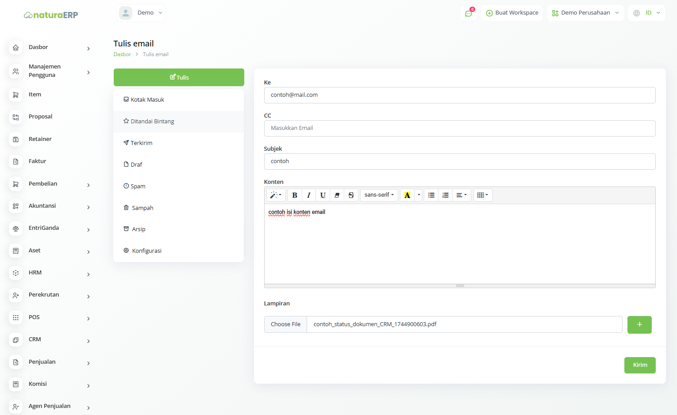The height and width of the screenshot is (415, 677).
Task: Expand the HRM submenu chevron
Action: (x=88, y=274)
